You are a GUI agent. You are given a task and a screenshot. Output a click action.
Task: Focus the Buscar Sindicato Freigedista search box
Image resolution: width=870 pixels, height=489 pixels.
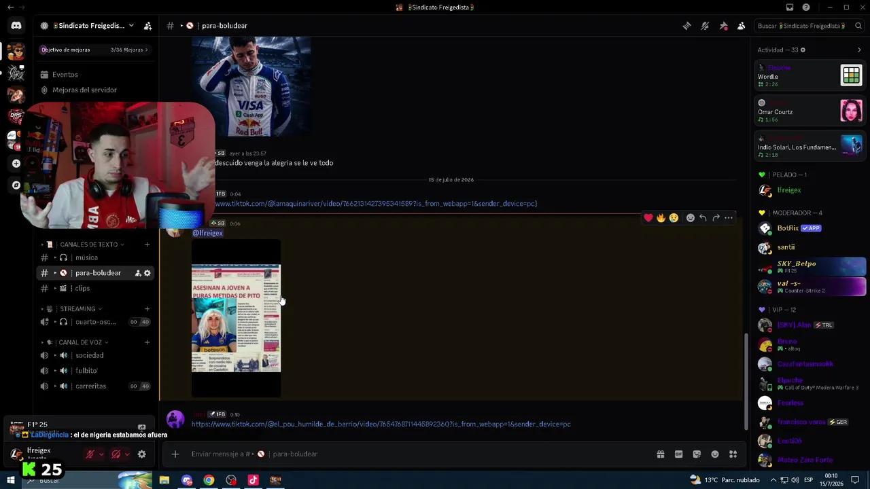810,26
